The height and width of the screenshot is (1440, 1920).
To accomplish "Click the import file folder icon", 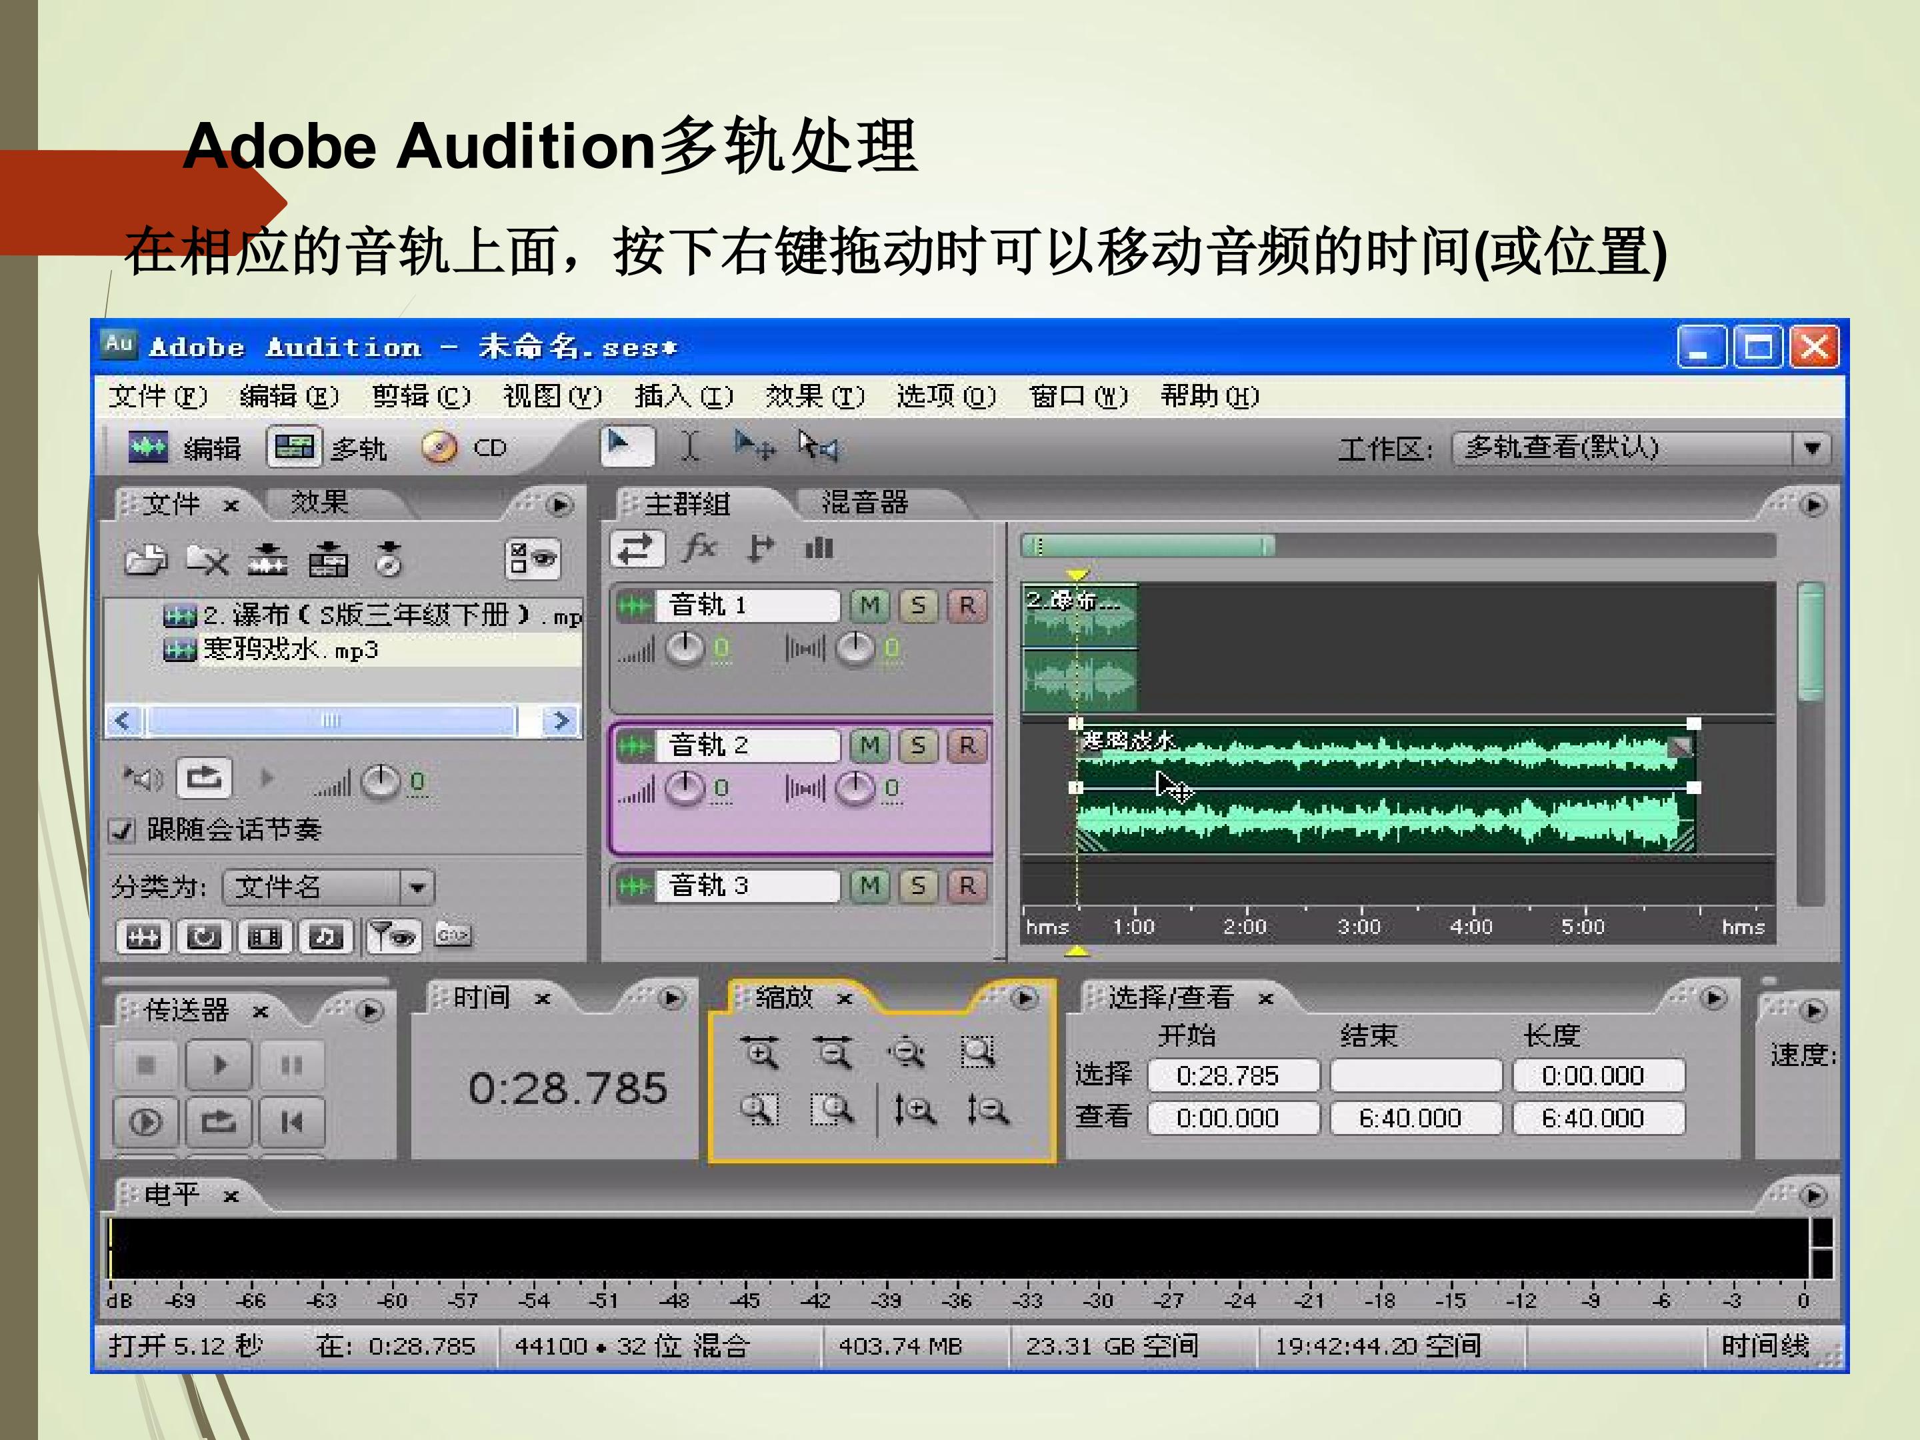I will pyautogui.click(x=146, y=561).
